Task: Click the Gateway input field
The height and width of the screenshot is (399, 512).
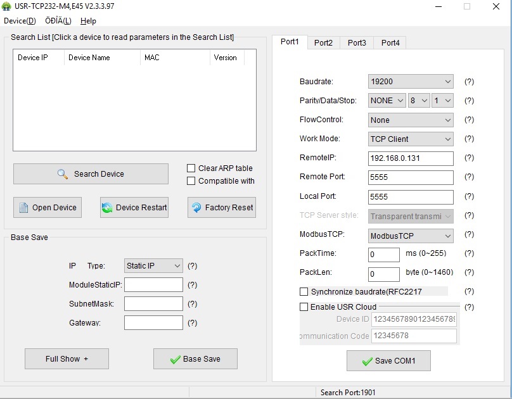Action: (x=153, y=322)
